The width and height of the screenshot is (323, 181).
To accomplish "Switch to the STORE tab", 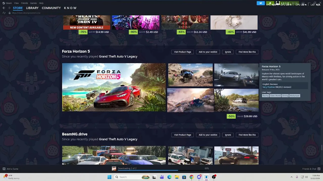I will click(x=18, y=8).
